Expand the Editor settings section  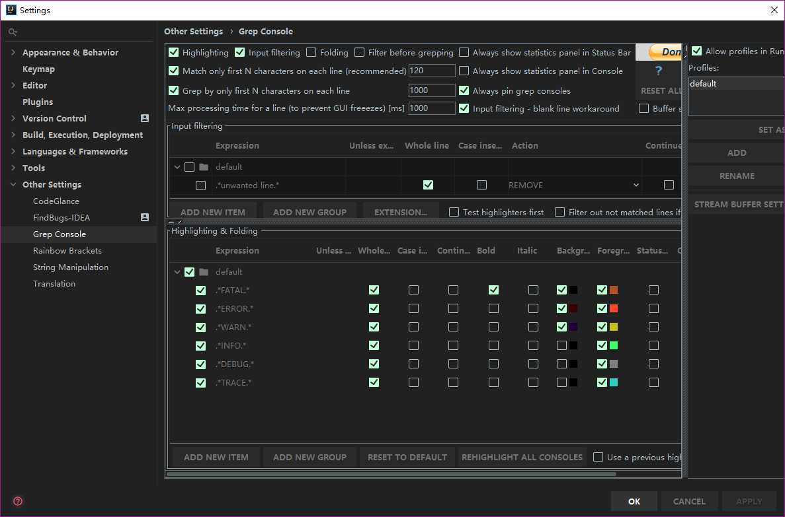pos(13,85)
